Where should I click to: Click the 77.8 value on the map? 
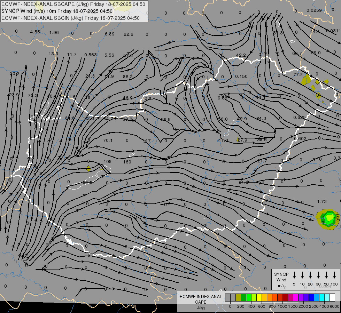point(298,74)
